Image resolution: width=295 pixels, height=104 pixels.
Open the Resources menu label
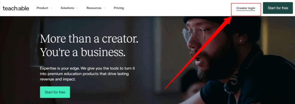94,8
